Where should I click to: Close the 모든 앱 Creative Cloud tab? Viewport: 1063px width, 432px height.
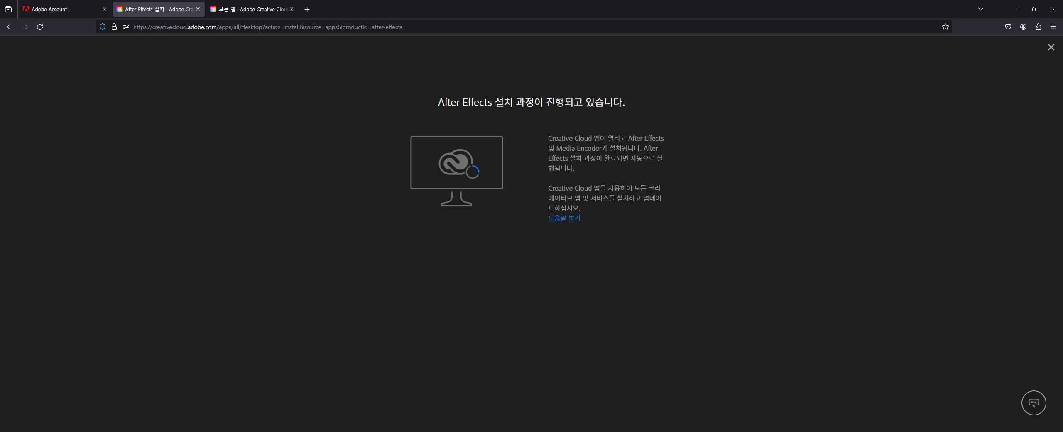[291, 9]
